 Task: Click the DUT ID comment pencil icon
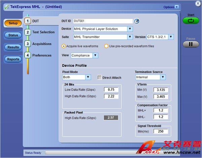(x=136, y=21)
